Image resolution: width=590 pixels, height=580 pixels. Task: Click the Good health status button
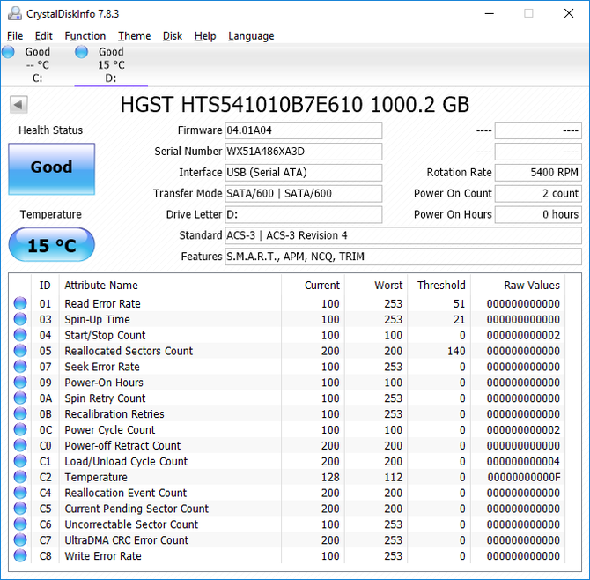coord(52,168)
